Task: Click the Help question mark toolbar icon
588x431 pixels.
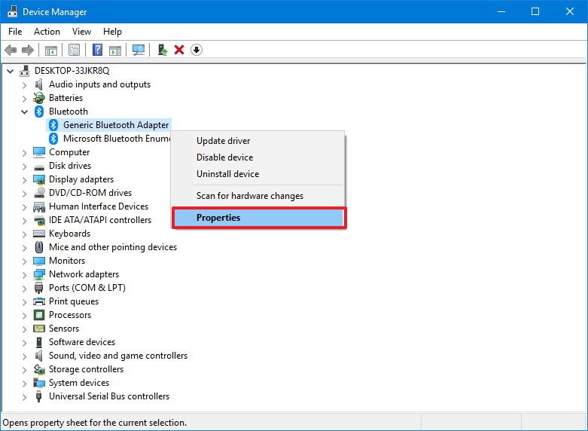Action: pyautogui.click(x=97, y=50)
